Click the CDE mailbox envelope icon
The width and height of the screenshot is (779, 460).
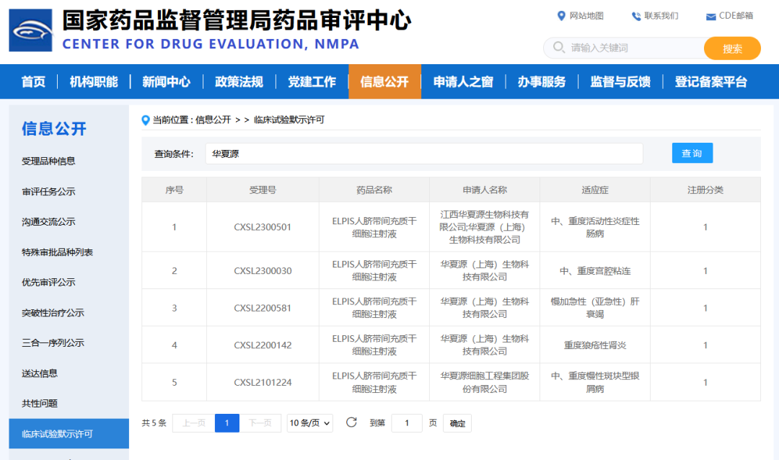(x=710, y=17)
